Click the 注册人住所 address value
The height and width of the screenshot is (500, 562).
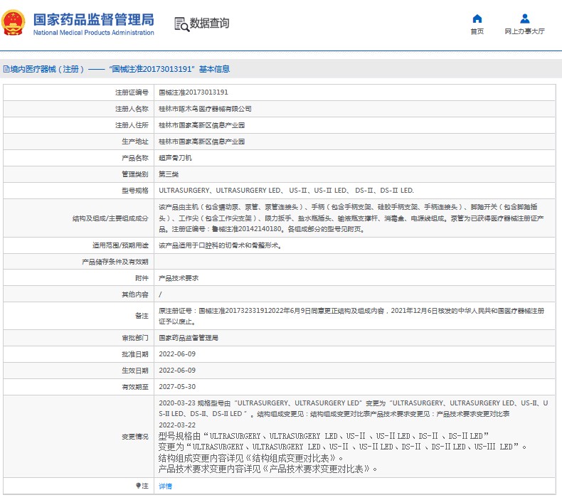(201, 125)
